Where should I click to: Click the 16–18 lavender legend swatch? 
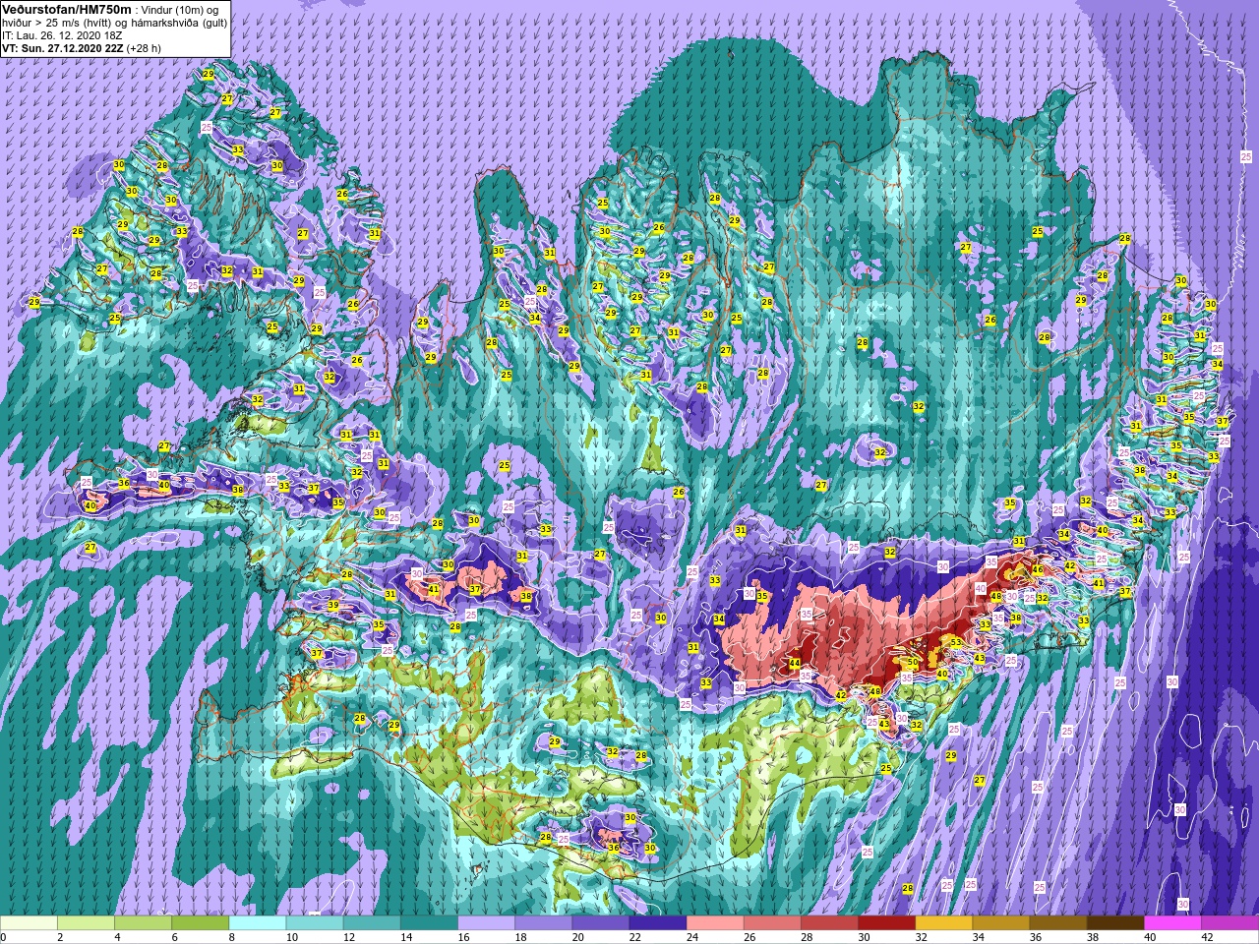coord(486,924)
